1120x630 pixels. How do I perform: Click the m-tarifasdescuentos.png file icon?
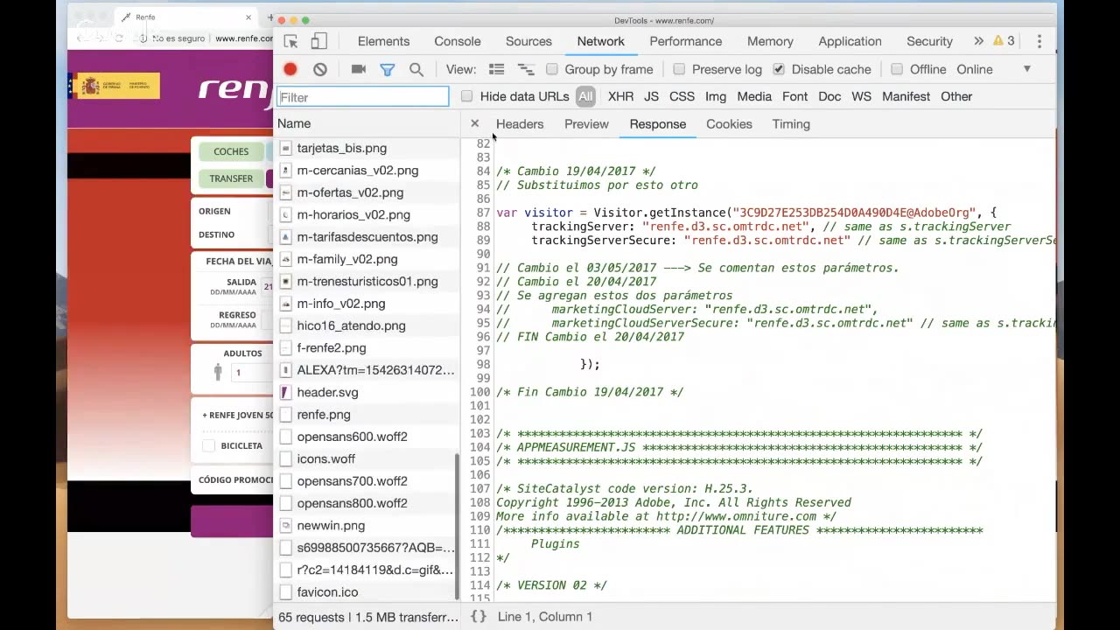[285, 237]
